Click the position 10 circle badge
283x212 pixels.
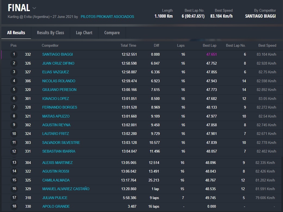(14, 134)
